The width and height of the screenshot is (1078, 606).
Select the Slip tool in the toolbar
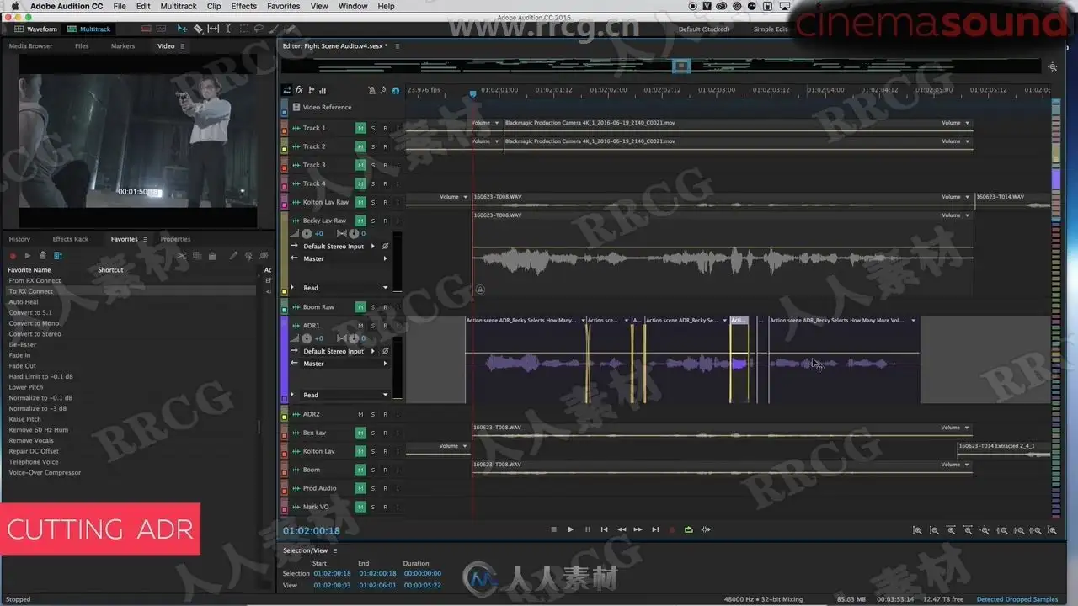(x=212, y=29)
